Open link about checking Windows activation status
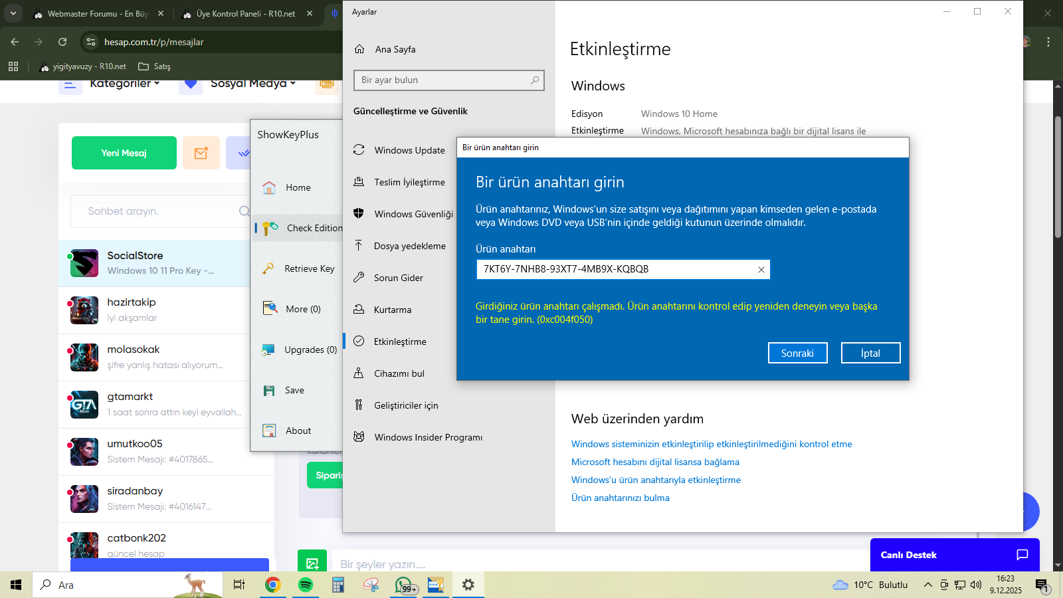Screen dimensions: 1063x598 point(712,445)
